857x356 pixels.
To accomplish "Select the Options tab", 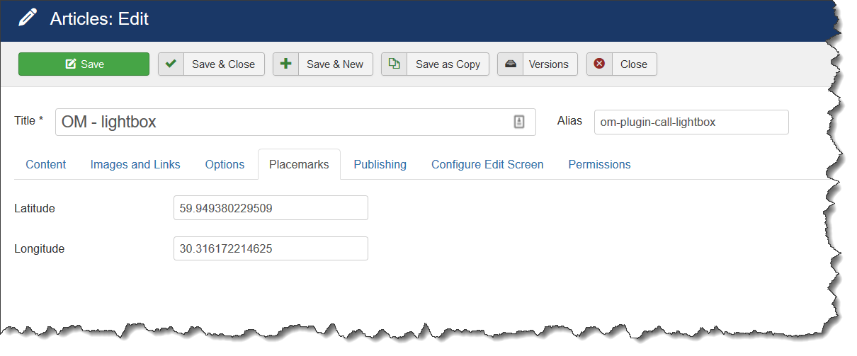I will [225, 164].
